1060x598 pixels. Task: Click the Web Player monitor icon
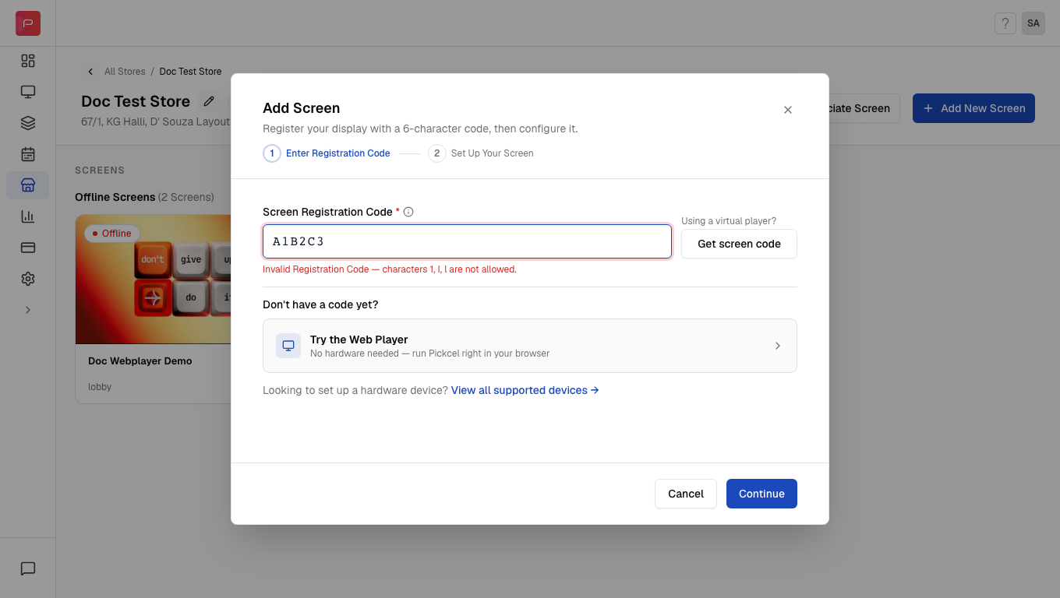(288, 346)
